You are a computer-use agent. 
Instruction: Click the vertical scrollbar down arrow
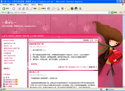pyautogui.click(x=124, y=86)
